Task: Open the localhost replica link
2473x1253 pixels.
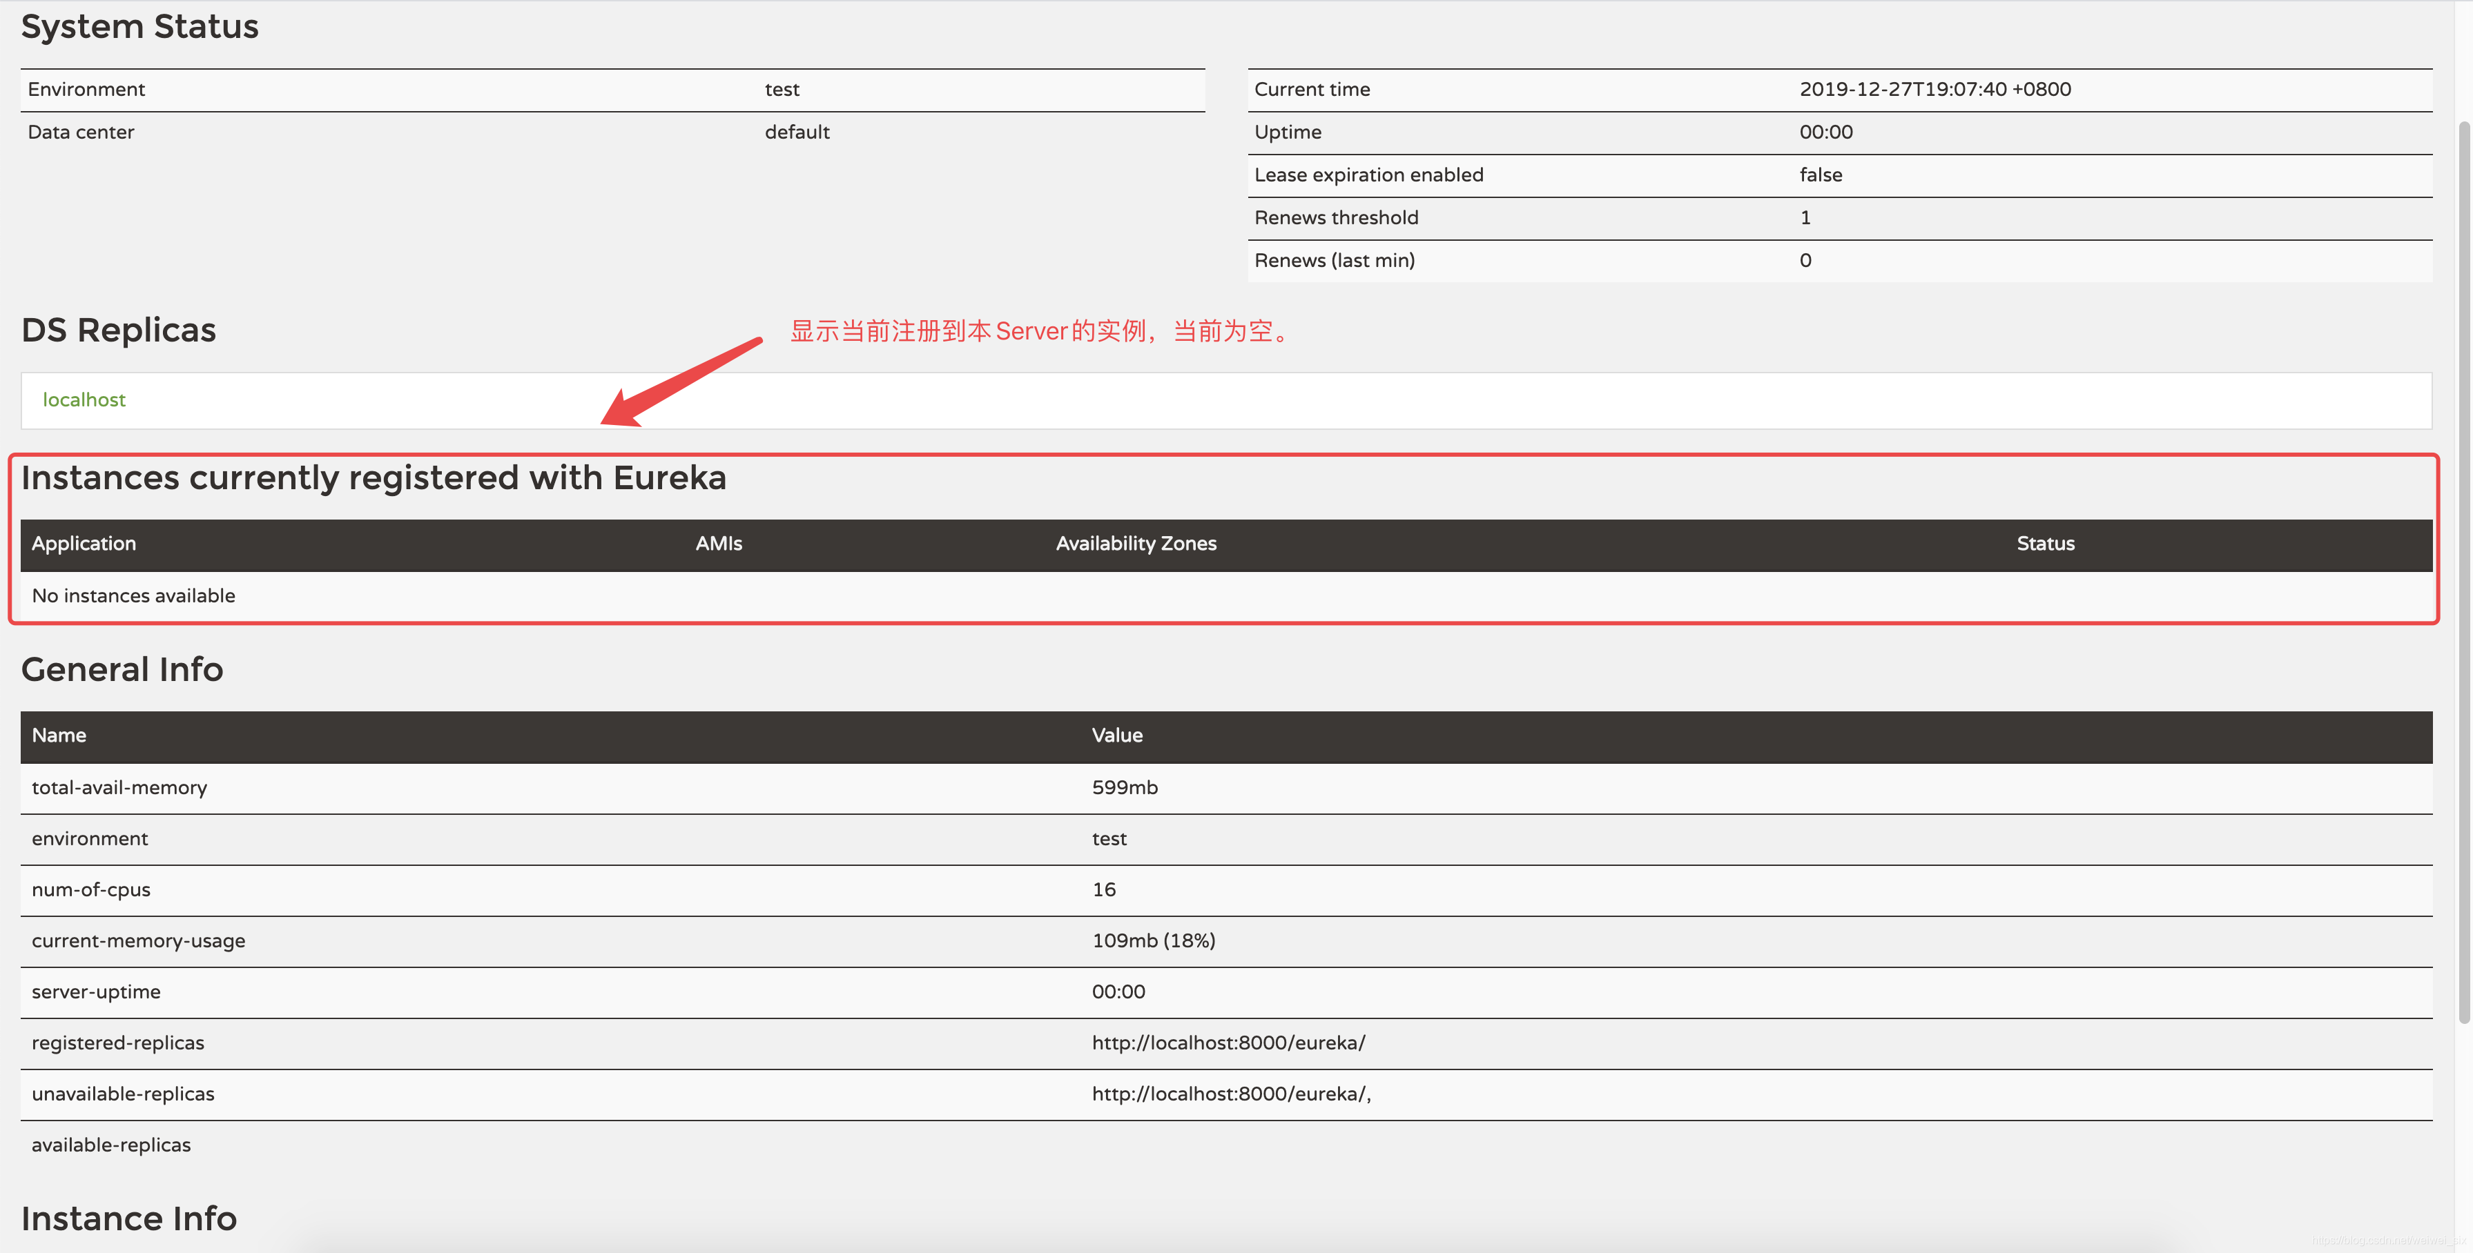Action: coord(84,399)
